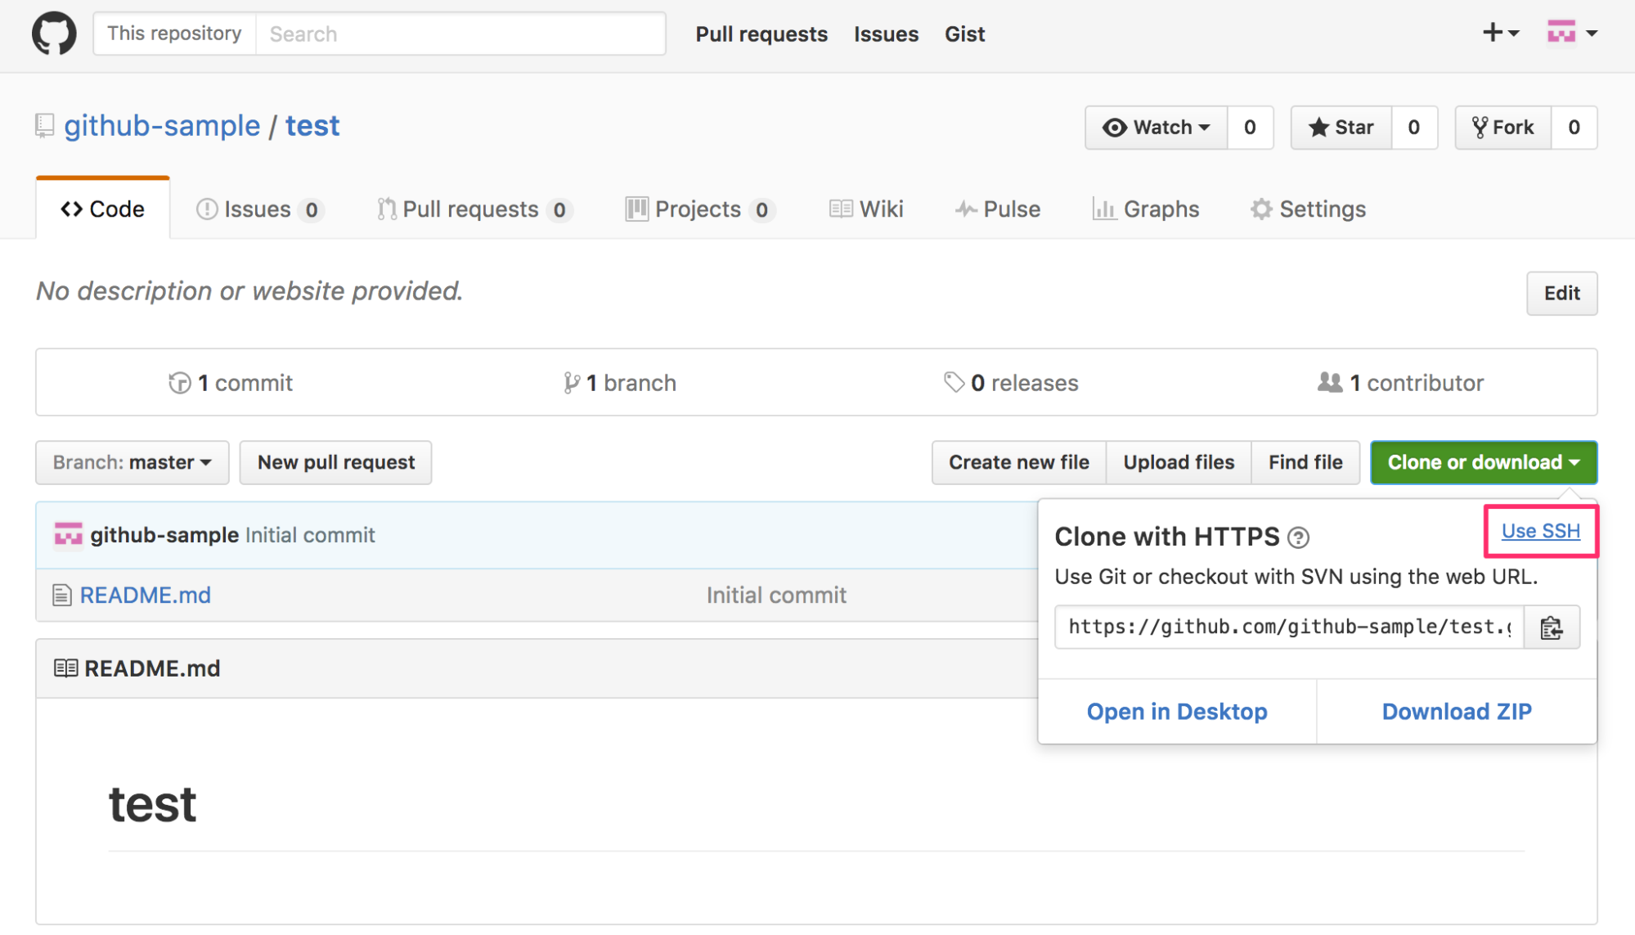The width and height of the screenshot is (1635, 935).
Task: Expand the Branch: master selector
Action: tap(132, 463)
